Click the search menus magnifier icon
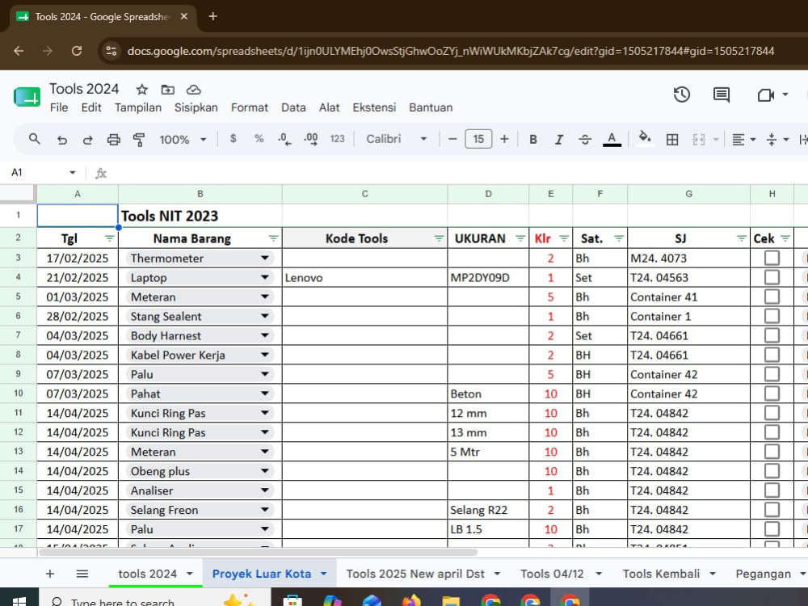This screenshot has height=606, width=808. pos(34,139)
